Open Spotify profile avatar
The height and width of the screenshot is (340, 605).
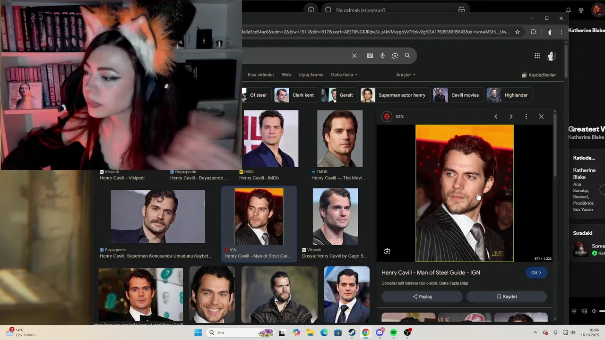(598, 10)
